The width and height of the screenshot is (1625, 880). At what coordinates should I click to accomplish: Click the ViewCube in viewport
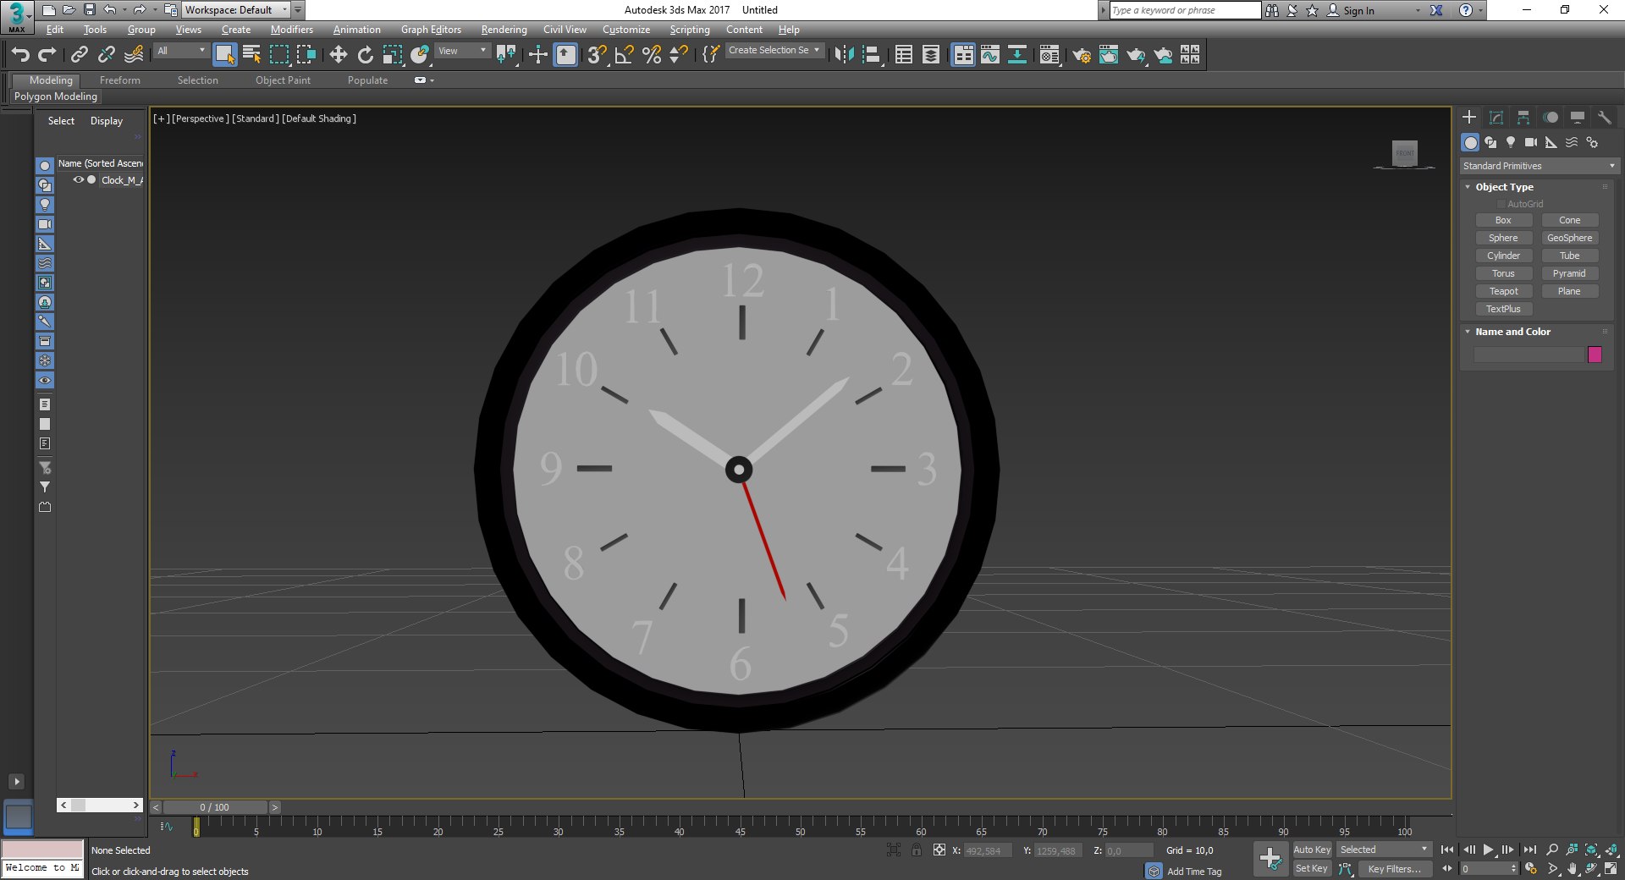1405,153
